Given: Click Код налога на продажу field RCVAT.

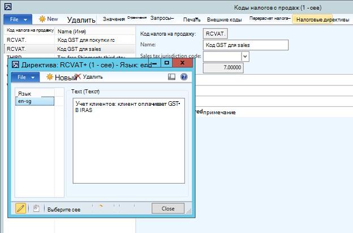Looking at the screenshot, I should tap(216, 34).
